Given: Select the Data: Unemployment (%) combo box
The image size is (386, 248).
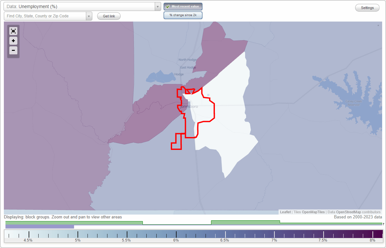Looking at the screenshot, I should pos(82,6).
